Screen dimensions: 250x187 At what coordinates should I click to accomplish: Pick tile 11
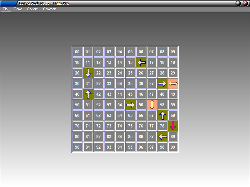point(88,62)
